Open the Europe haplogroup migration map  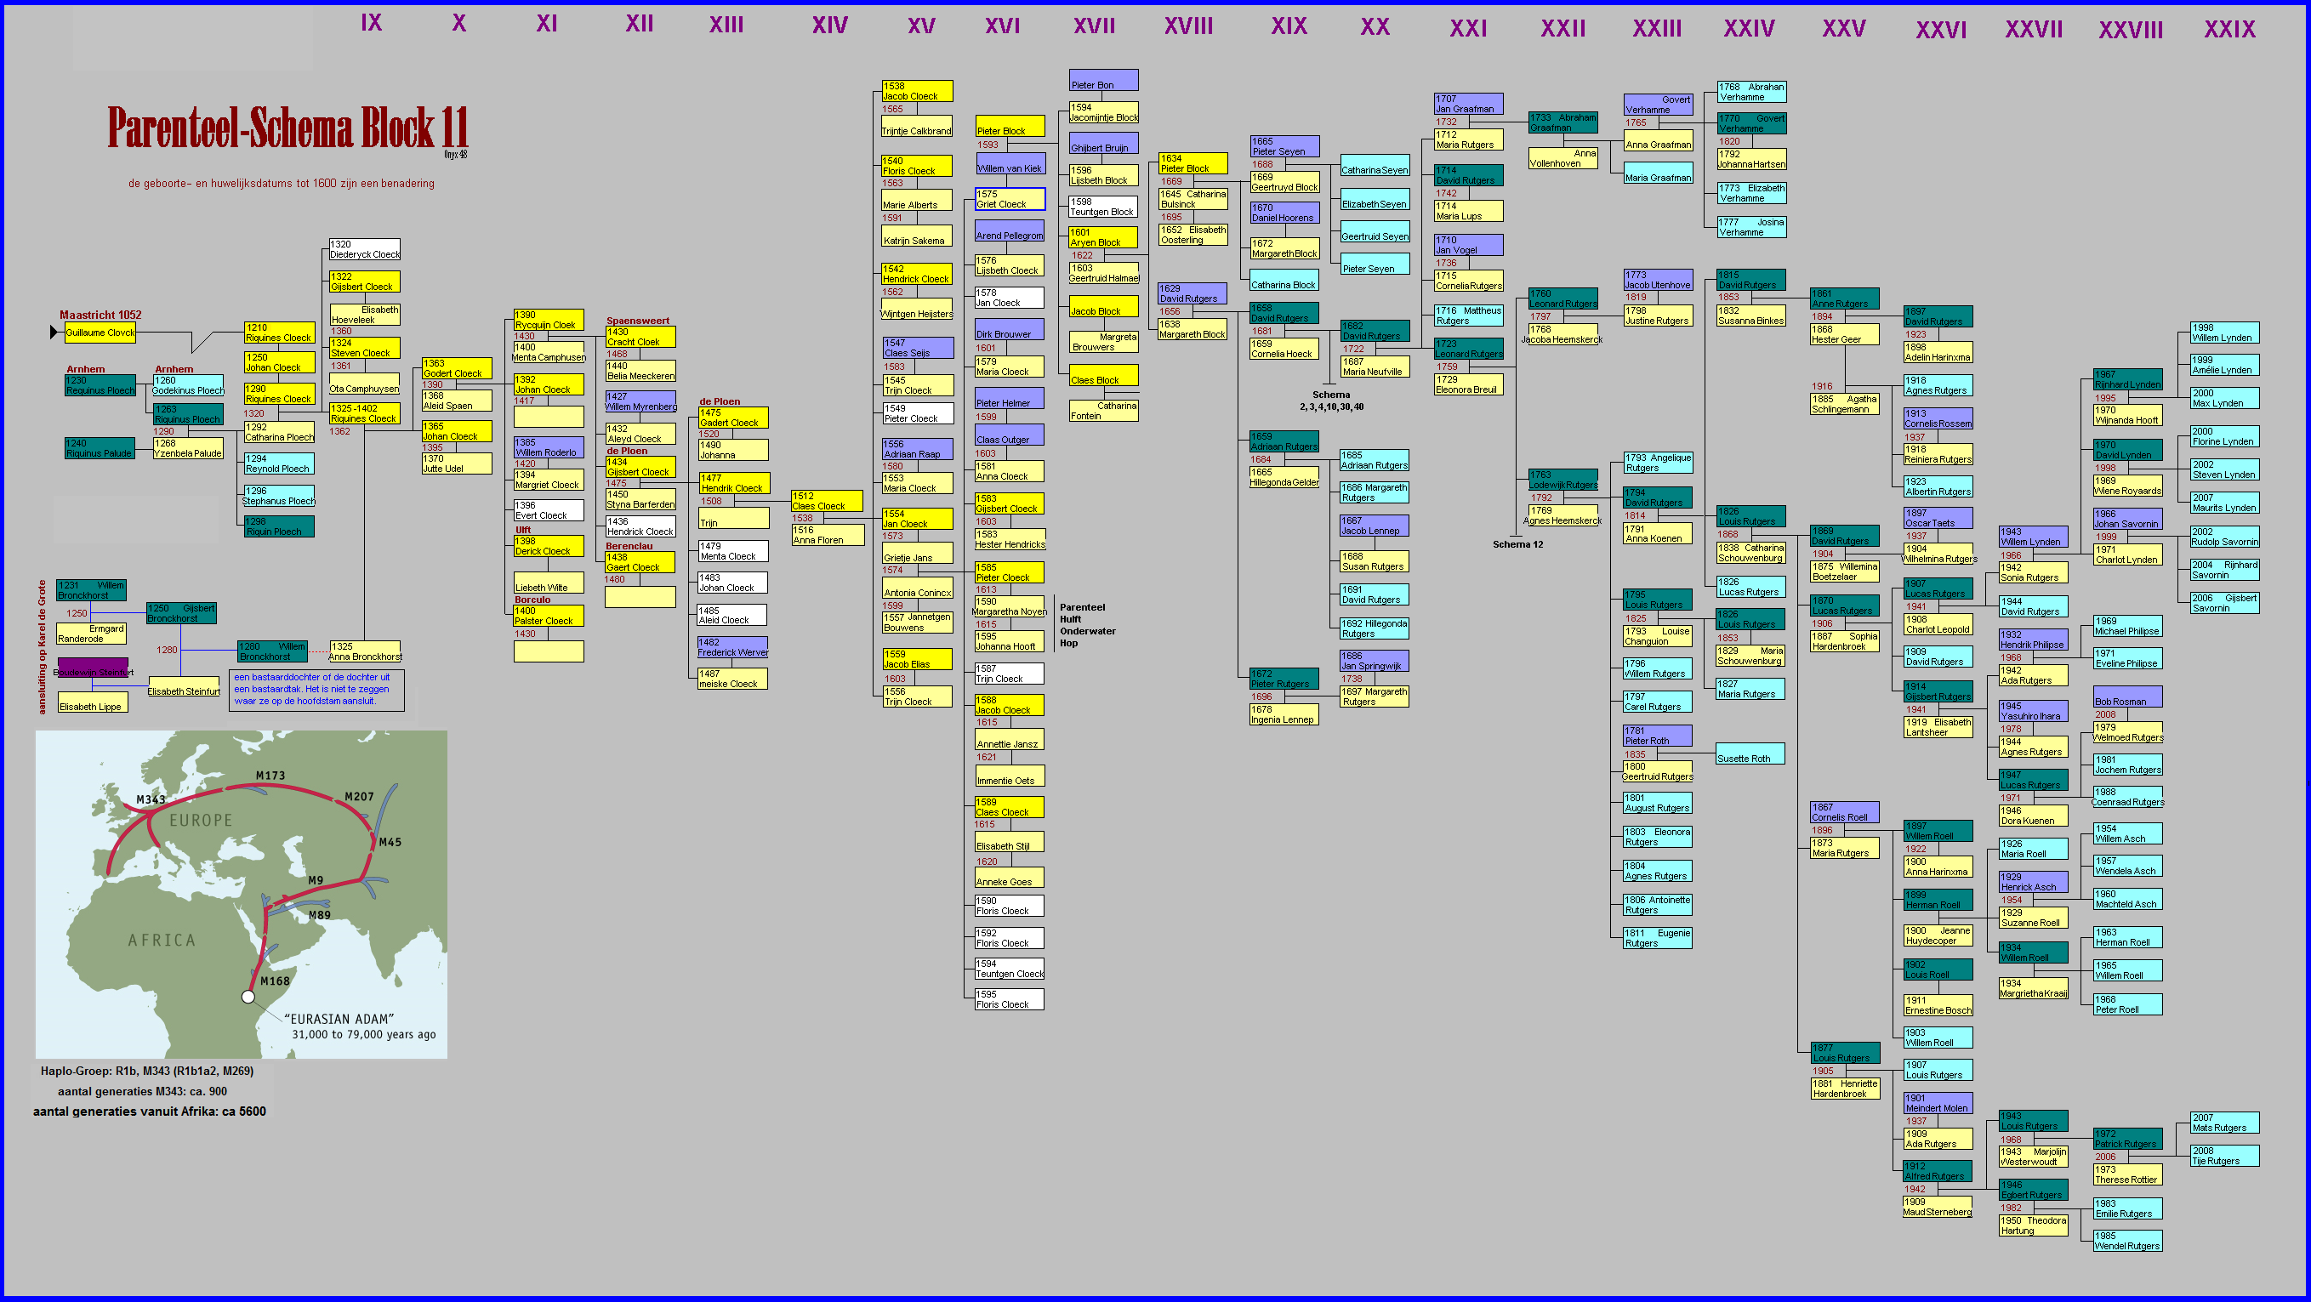pos(242,894)
